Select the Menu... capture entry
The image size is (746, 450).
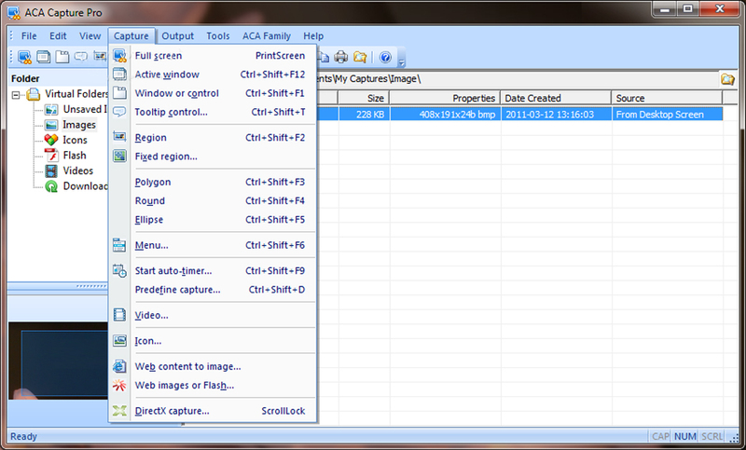point(213,245)
